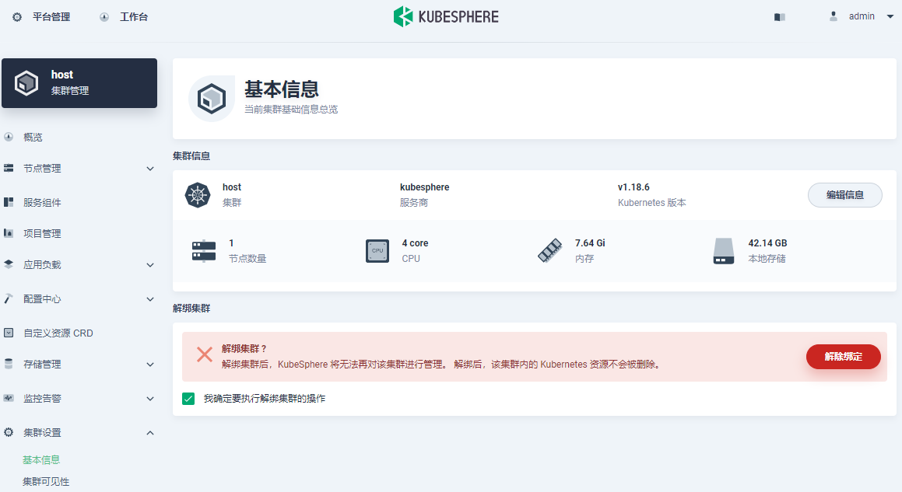
Task: Click the 编辑信息 button
Action: pos(845,195)
